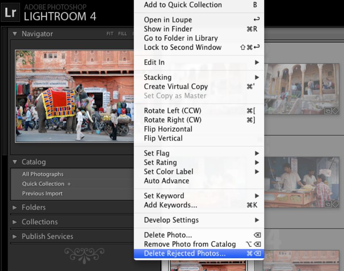Select Rotate Left (CCW) menu item
The image size is (344, 271).
[x=172, y=110]
